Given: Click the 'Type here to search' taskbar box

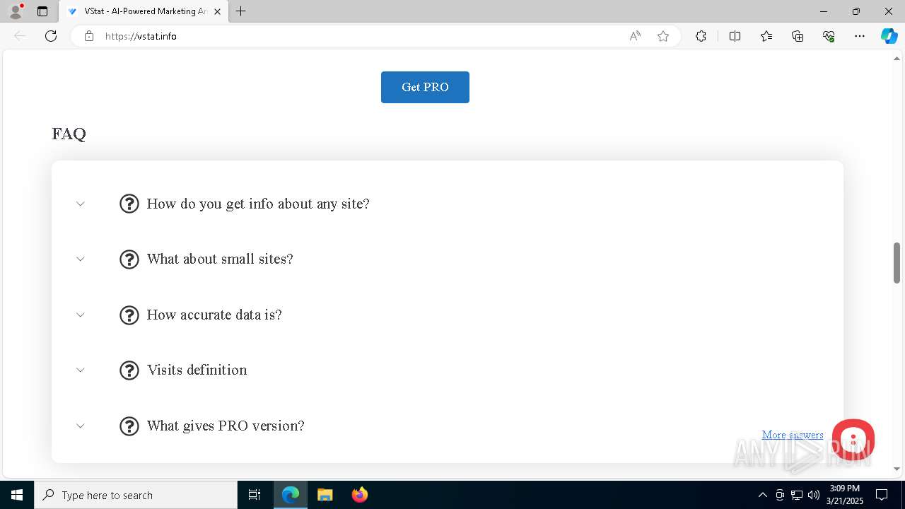Looking at the screenshot, I should [136, 495].
